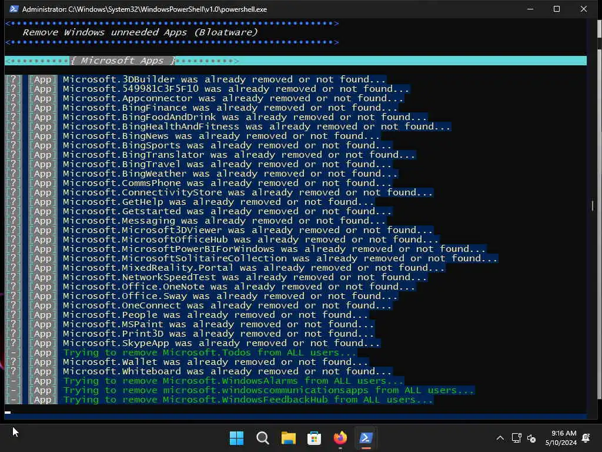Select the Microsoft.MixedReality.Portal line

pos(253,268)
